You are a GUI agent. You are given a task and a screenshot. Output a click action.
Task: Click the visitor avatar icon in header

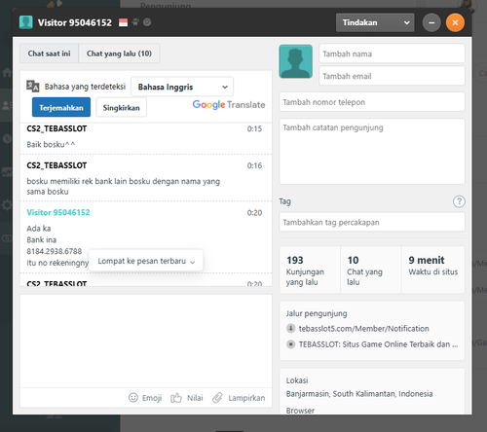click(25, 22)
